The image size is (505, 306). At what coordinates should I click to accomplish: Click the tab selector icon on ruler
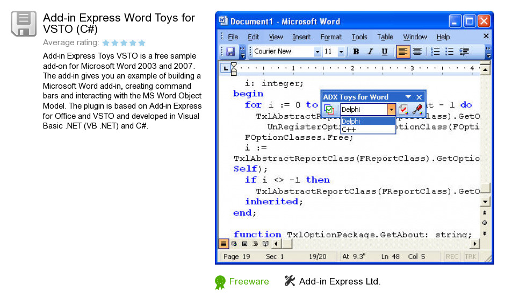(x=226, y=68)
